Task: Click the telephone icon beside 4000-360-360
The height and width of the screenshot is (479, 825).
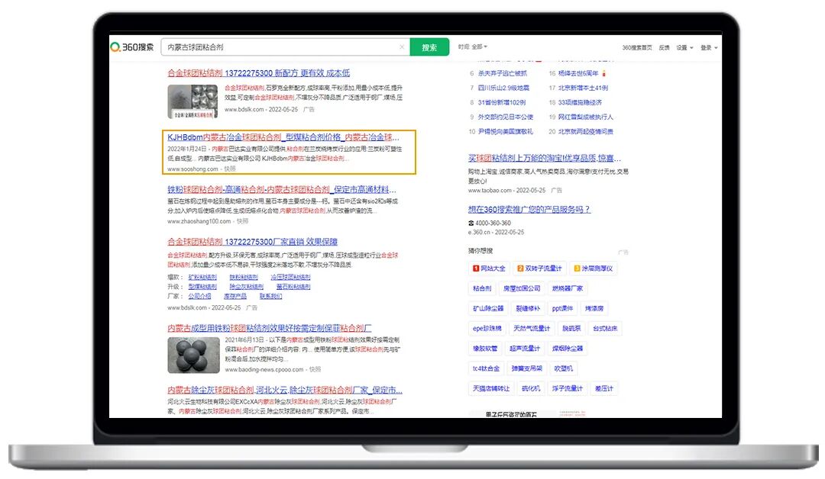Action: tap(471, 223)
